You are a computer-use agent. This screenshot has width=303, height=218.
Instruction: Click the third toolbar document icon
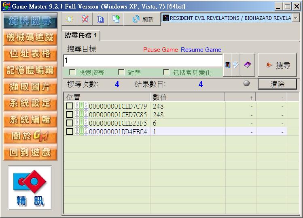(100, 19)
